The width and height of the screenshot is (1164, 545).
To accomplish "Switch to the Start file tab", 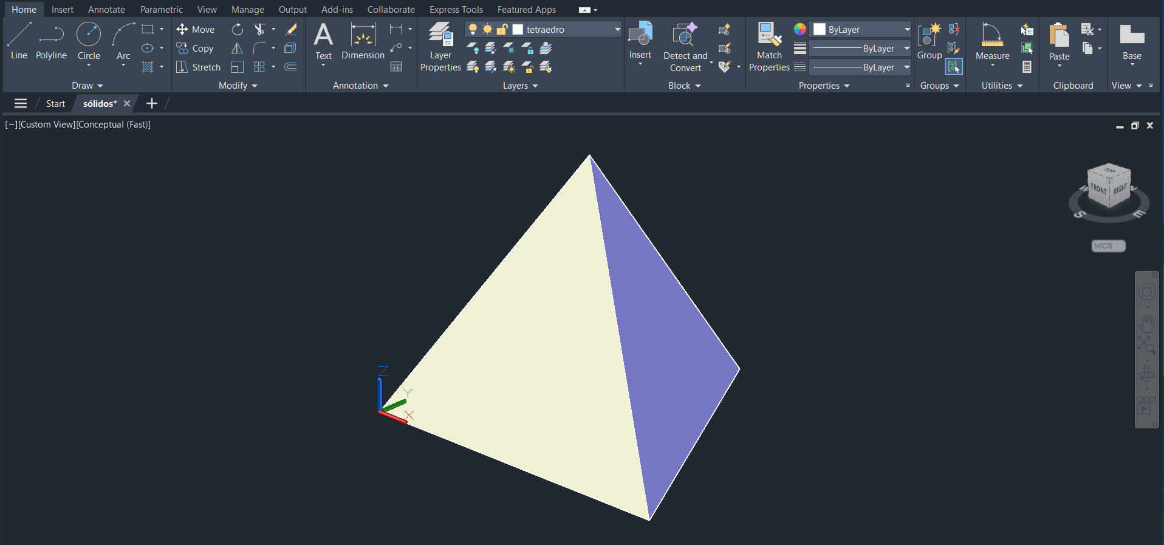I will click(55, 104).
